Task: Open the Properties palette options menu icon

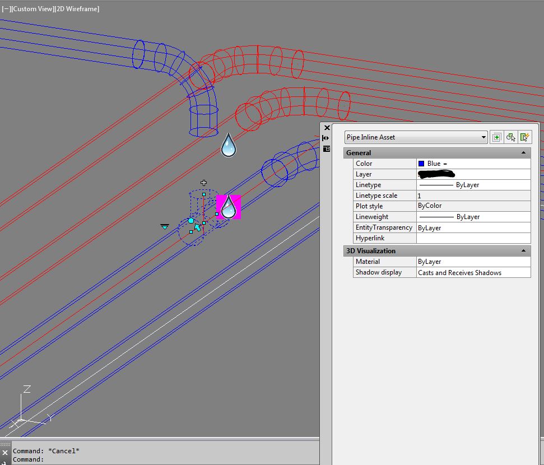Action: click(x=327, y=148)
